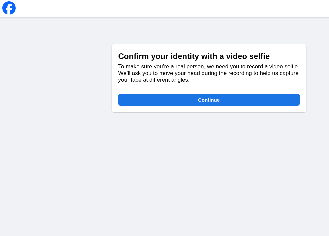
Task: Click the gray page background below the card
Action: 209,173
